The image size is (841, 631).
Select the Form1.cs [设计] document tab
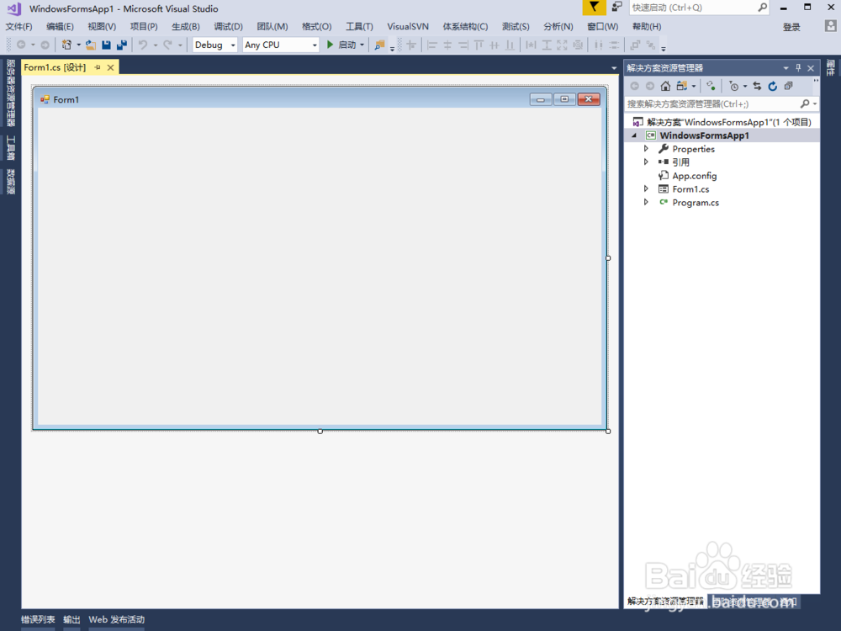click(55, 67)
